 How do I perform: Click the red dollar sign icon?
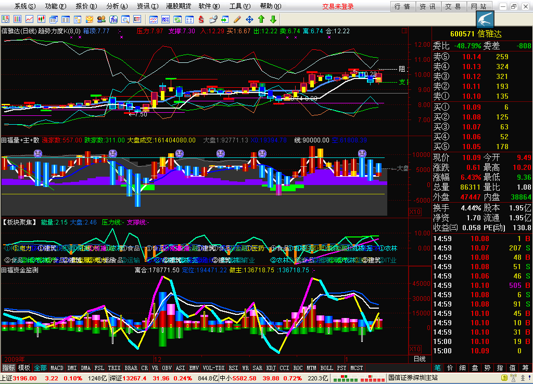click(201, 19)
